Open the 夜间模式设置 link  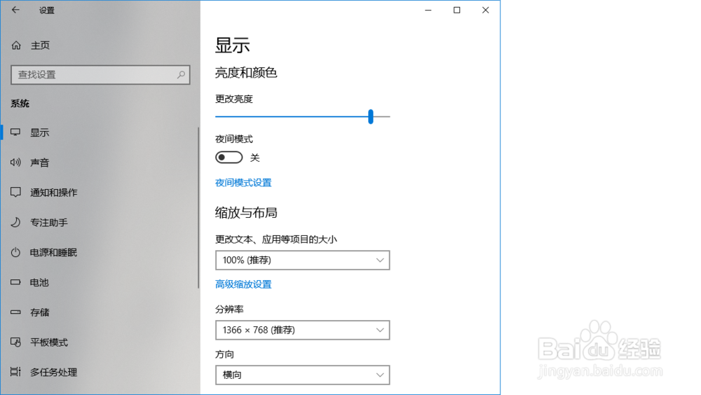(243, 182)
